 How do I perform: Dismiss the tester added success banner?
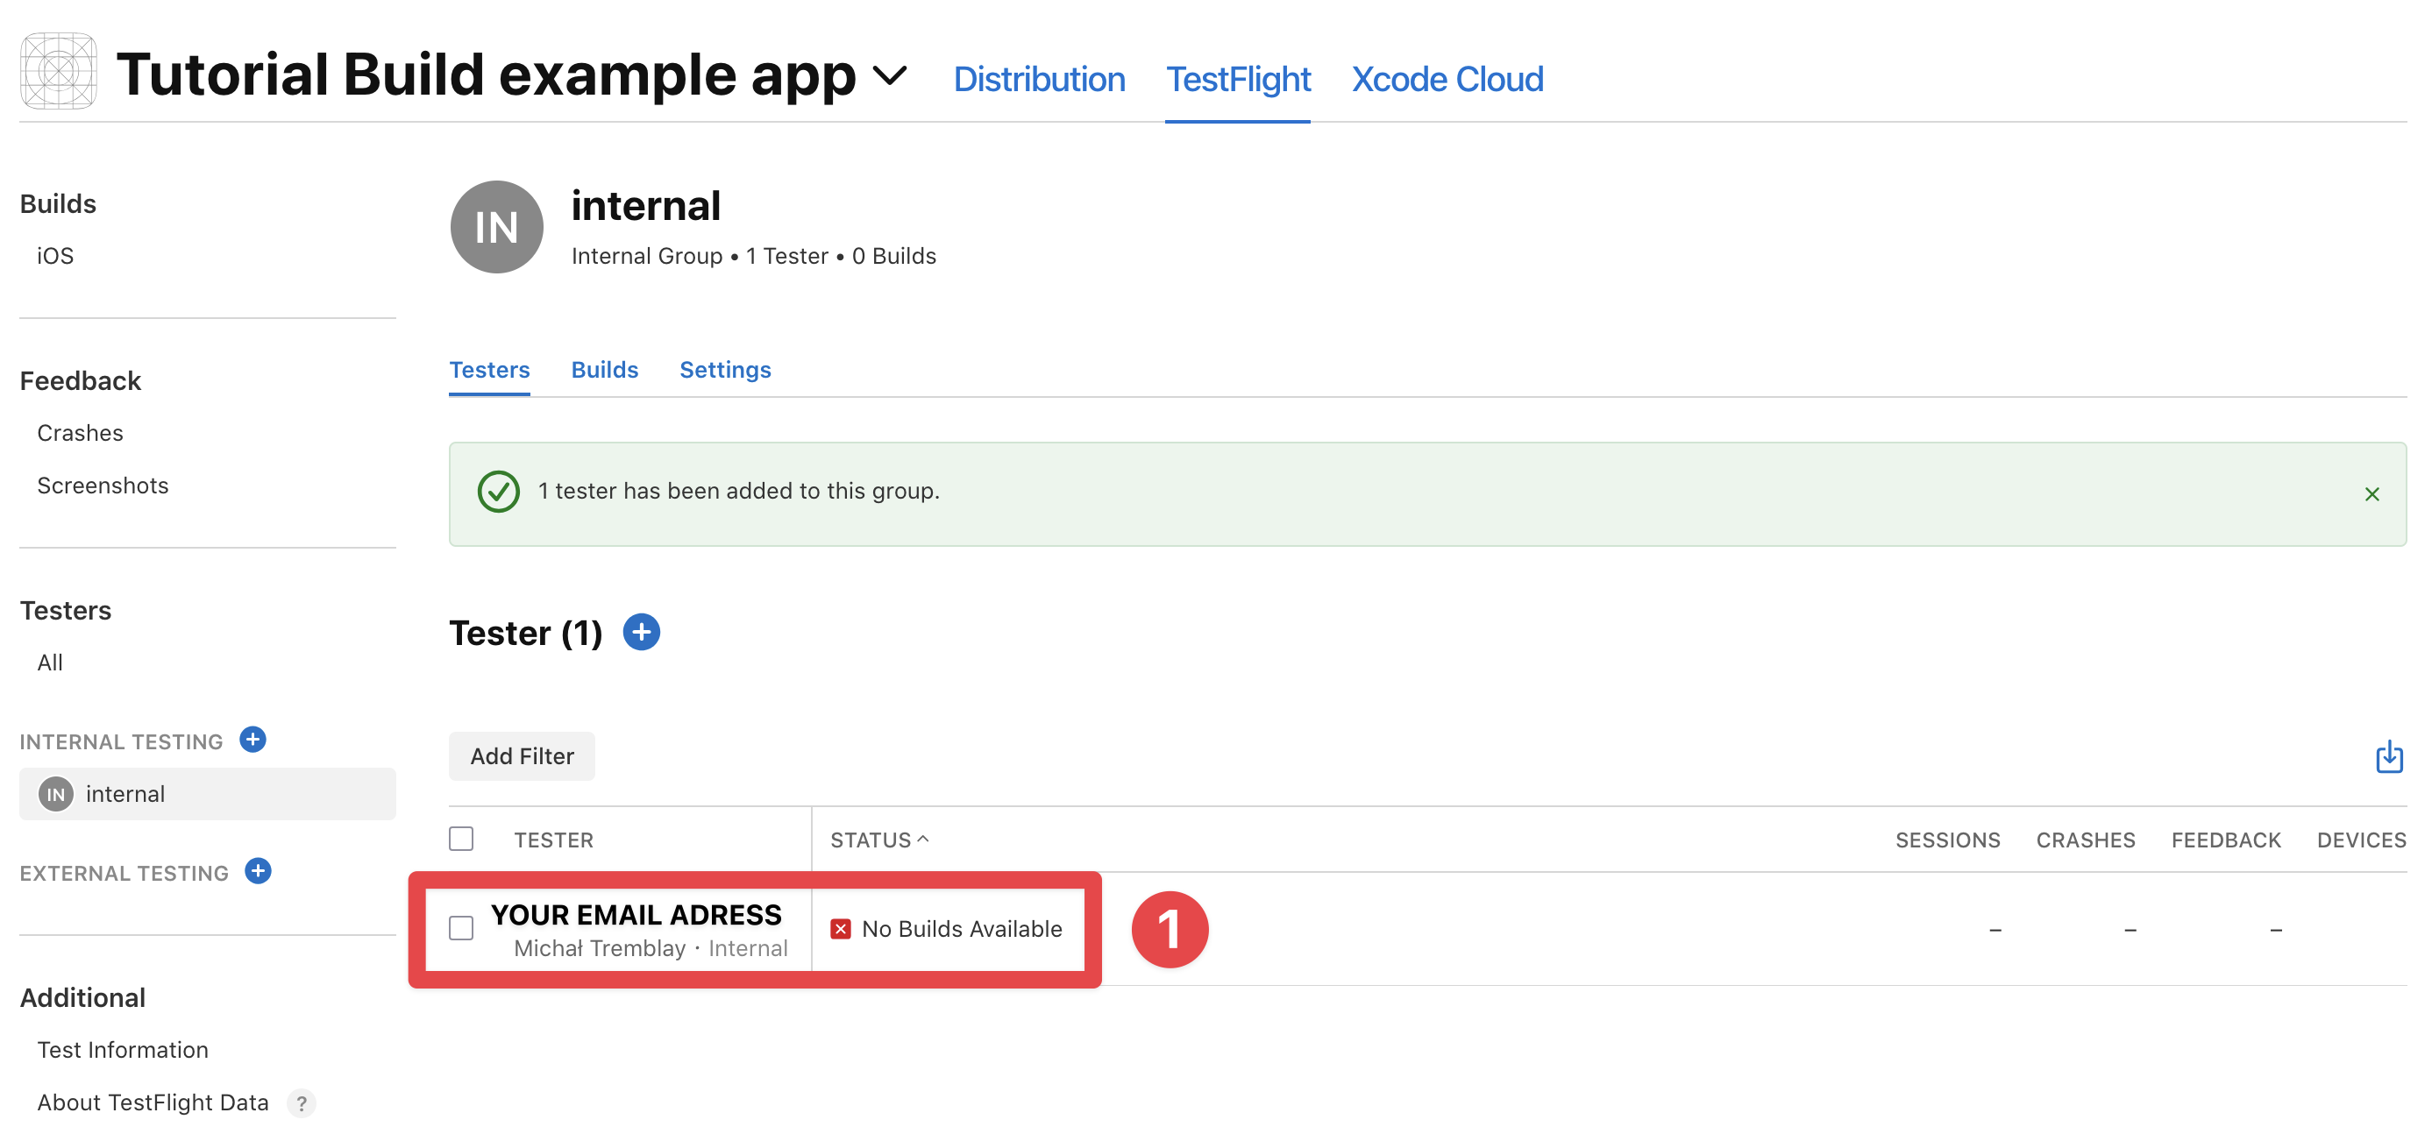tap(2371, 493)
